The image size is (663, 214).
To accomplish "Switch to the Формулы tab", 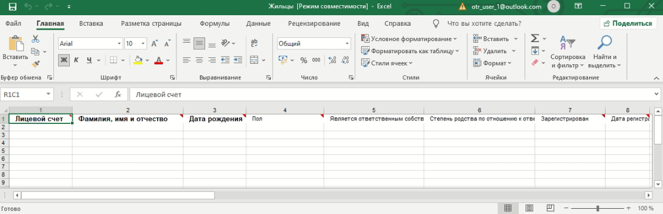I will 215,23.
